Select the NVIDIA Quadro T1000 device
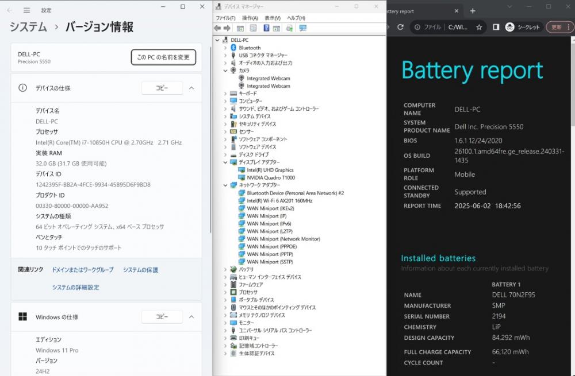Viewport: 575px width, 376px height. pyautogui.click(x=271, y=177)
